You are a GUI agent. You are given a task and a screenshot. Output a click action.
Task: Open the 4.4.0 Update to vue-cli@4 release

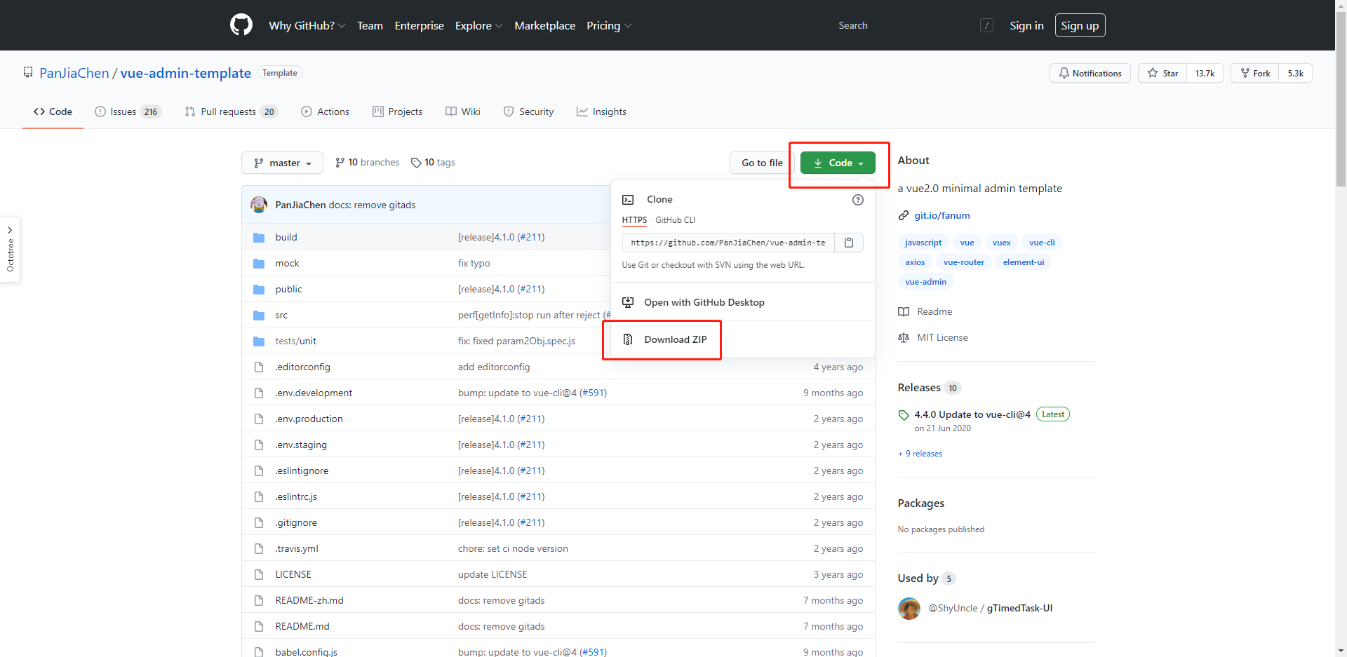[972, 414]
